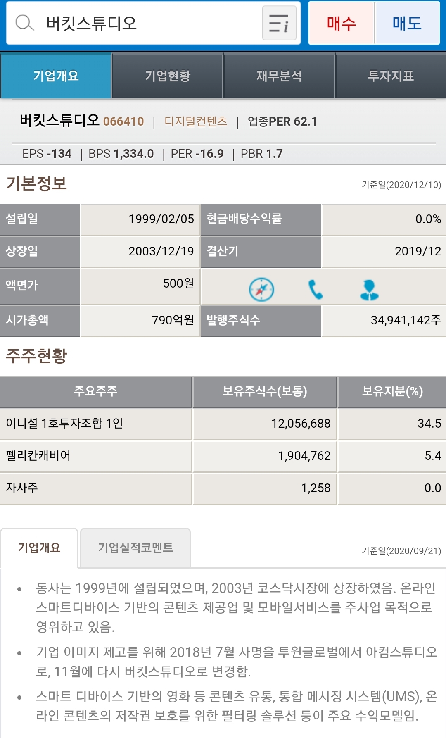Tap the EPS -134 value
Viewport: 446px width, 738px height.
(x=47, y=154)
